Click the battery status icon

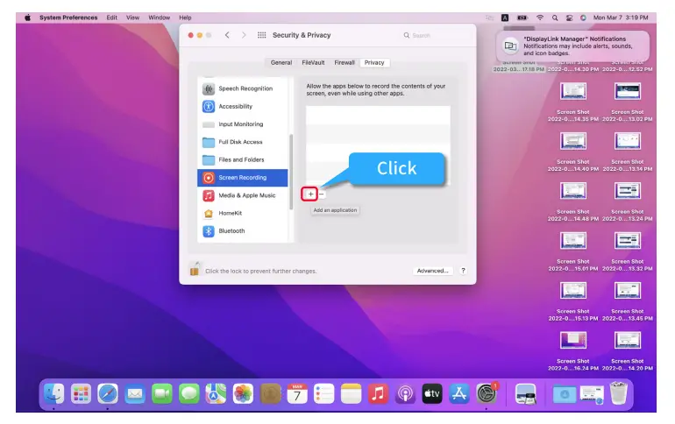click(522, 18)
